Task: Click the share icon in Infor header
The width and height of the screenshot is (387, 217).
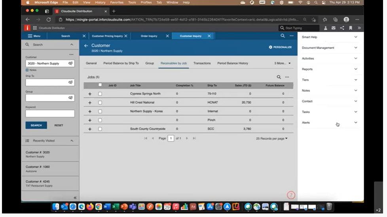Action: tap(342, 28)
